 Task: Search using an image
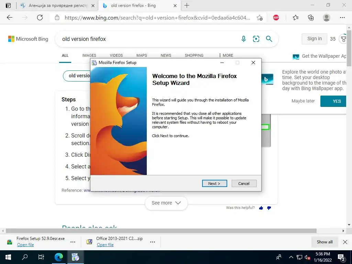tap(256, 39)
